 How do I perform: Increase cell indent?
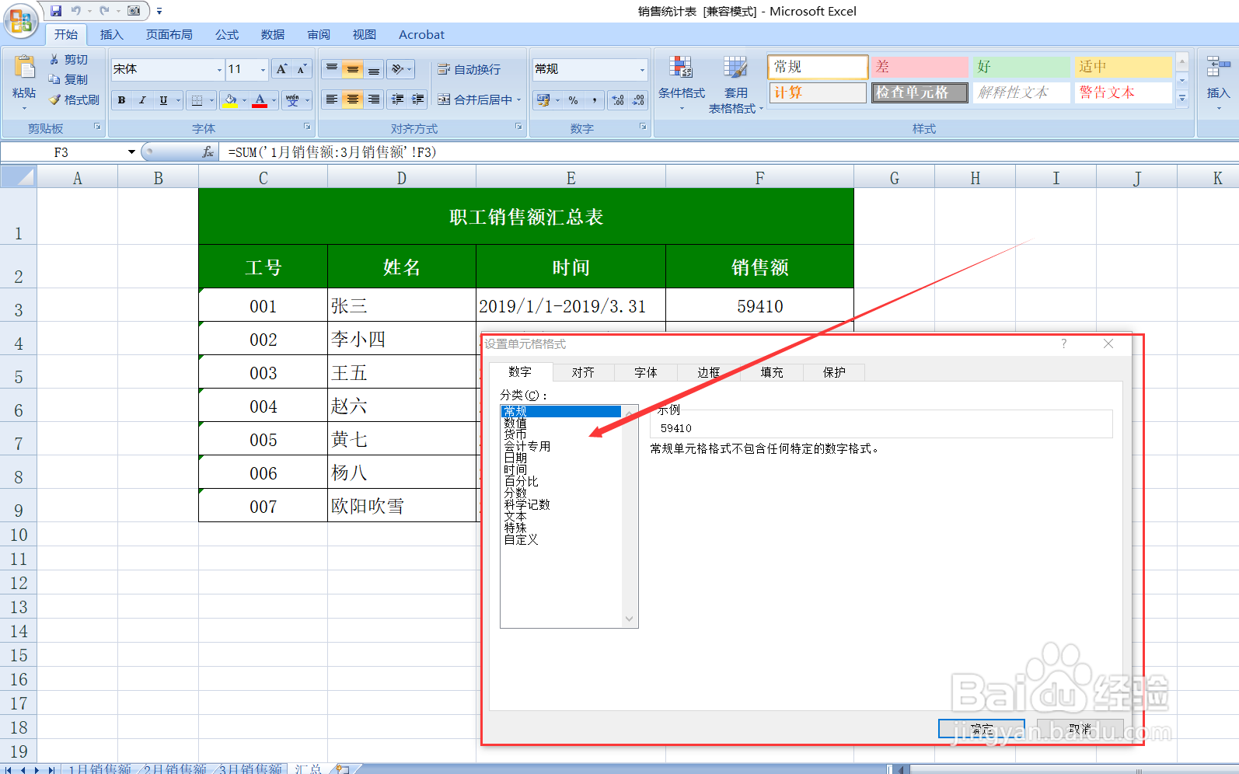(418, 99)
